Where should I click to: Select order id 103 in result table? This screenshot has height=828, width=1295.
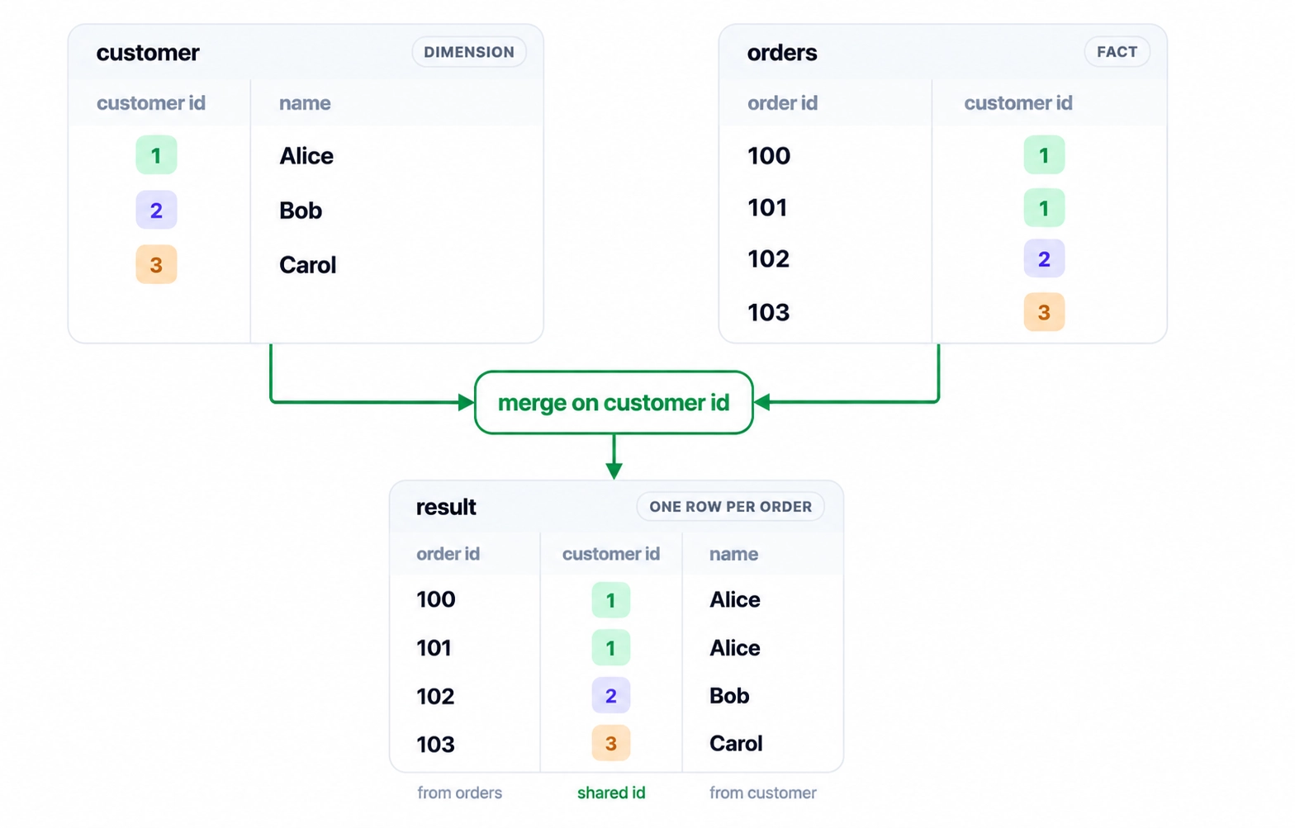435,745
